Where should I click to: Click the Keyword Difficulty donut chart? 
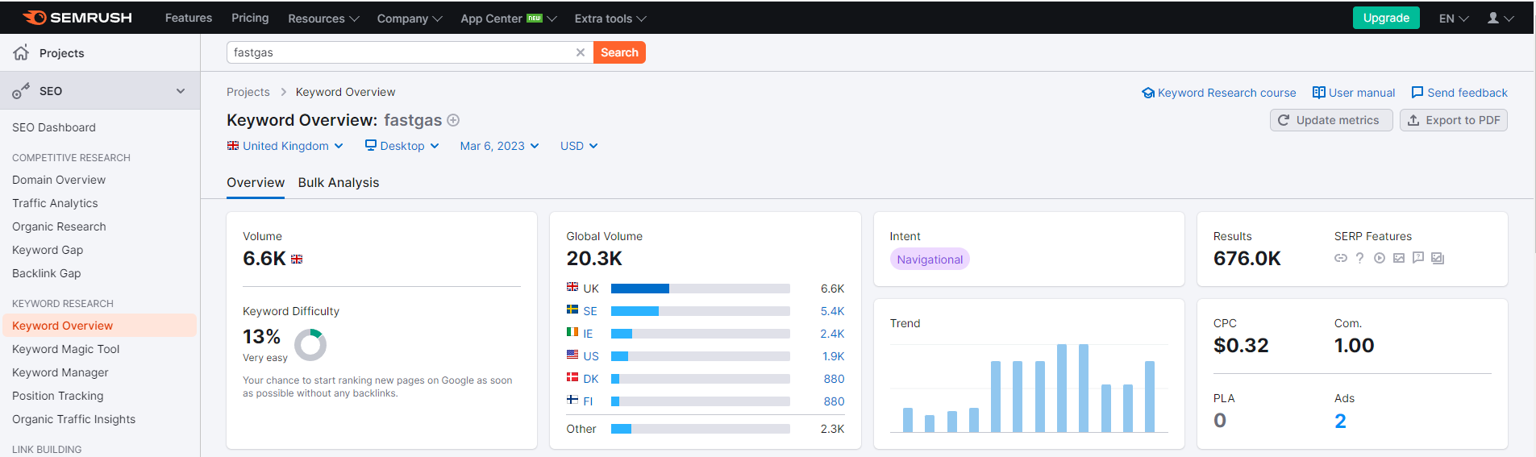point(310,345)
